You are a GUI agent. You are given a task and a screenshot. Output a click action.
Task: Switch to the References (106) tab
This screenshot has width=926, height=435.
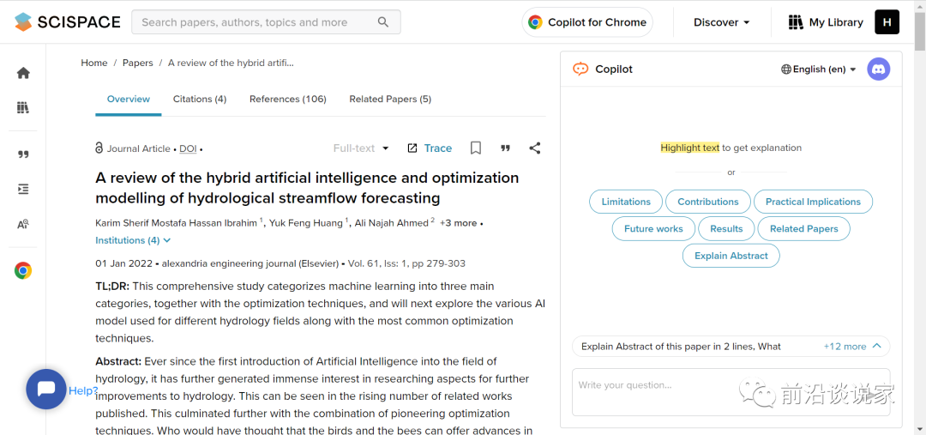click(x=288, y=99)
